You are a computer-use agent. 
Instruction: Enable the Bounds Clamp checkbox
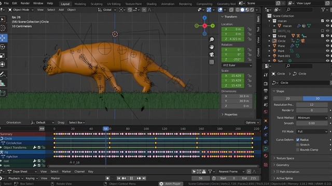tap(298, 150)
